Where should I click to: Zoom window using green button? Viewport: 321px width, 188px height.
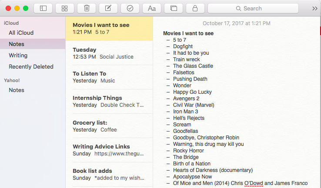click(x=26, y=8)
